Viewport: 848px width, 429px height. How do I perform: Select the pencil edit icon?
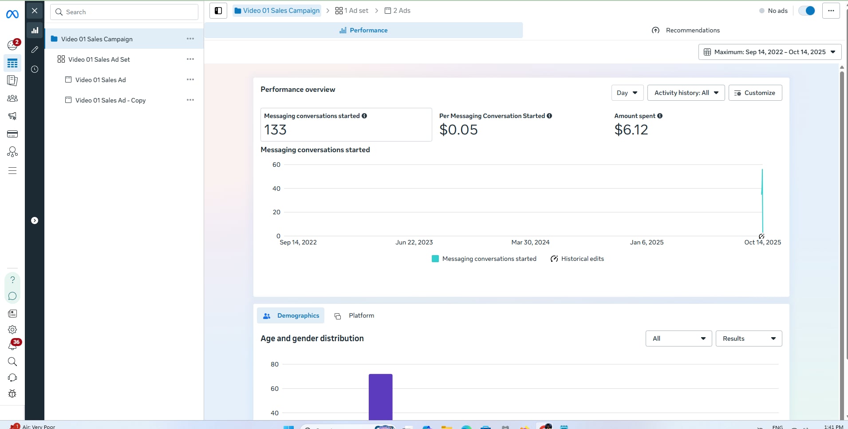pyautogui.click(x=35, y=50)
